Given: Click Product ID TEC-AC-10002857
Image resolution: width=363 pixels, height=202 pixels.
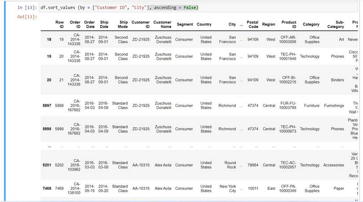Looking at the screenshot, I should (288, 165).
